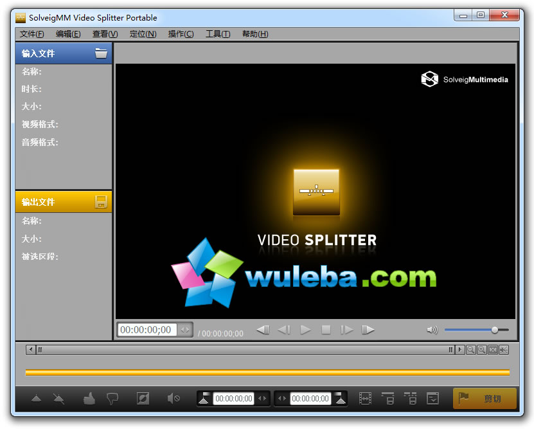This screenshot has width=534, height=429.
Task: Mute the player volume speaker icon
Action: pos(432,330)
